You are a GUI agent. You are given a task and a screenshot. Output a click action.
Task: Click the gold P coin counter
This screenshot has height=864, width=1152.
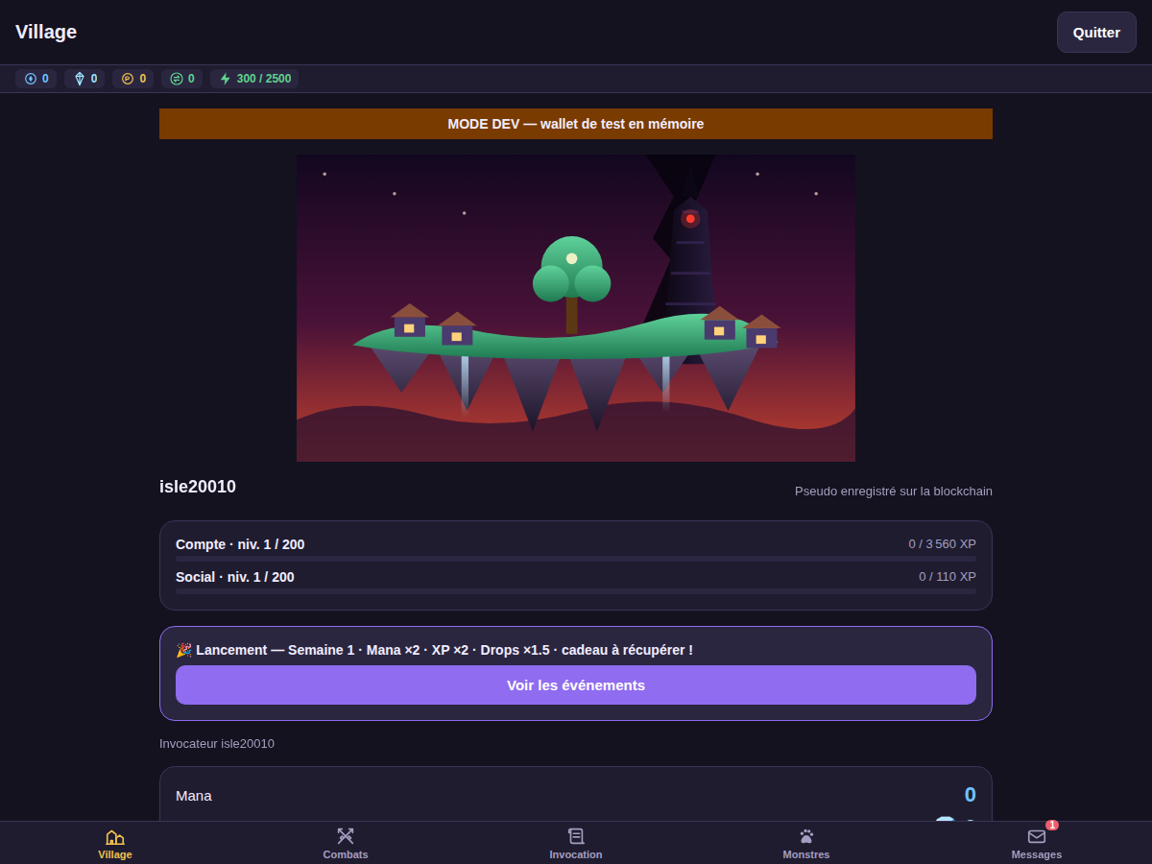coord(133,79)
